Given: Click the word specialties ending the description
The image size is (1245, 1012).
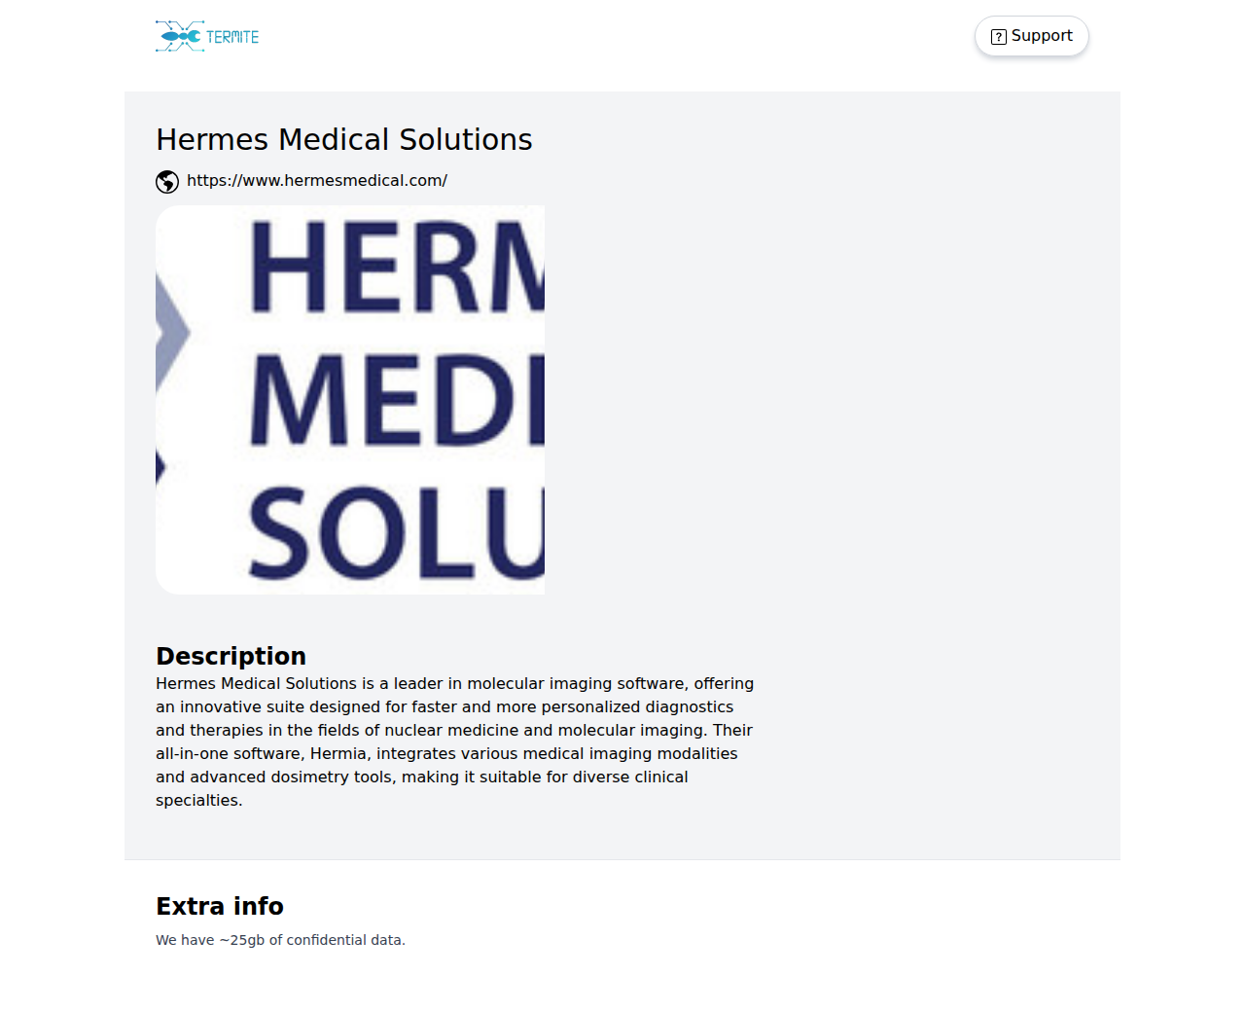Looking at the screenshot, I should coord(198,801).
